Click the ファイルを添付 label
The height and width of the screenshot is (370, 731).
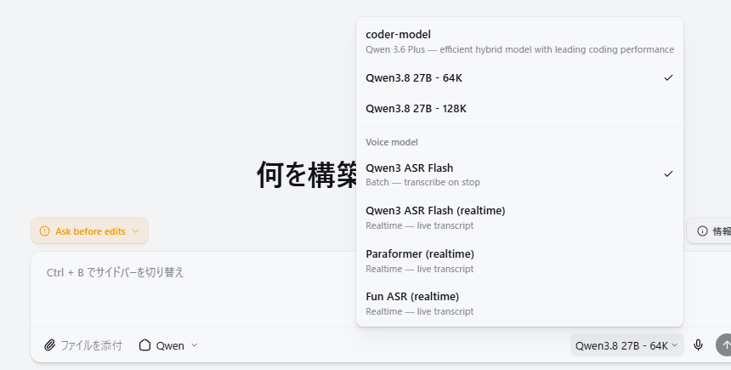click(x=92, y=345)
